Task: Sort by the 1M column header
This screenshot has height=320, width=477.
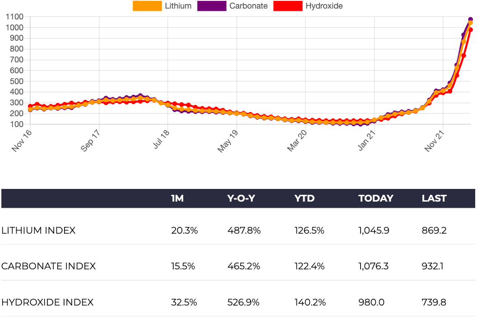Action: click(177, 198)
